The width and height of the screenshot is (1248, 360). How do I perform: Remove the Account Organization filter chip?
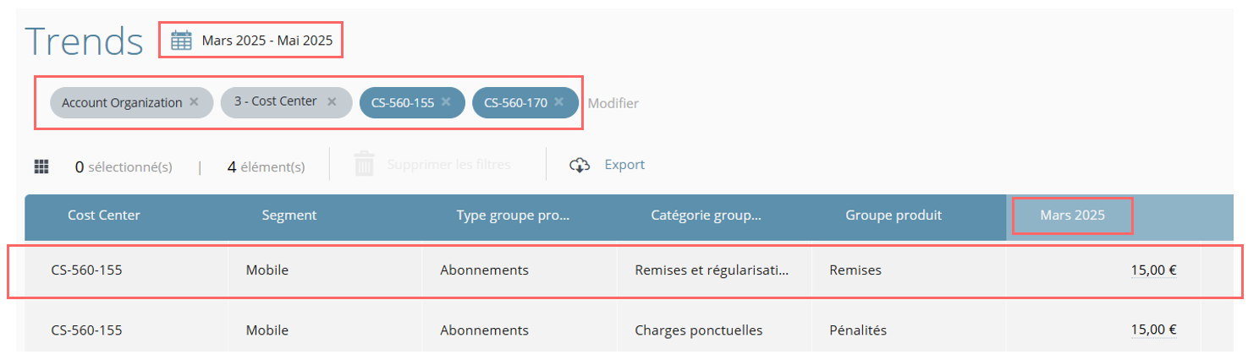coord(194,101)
